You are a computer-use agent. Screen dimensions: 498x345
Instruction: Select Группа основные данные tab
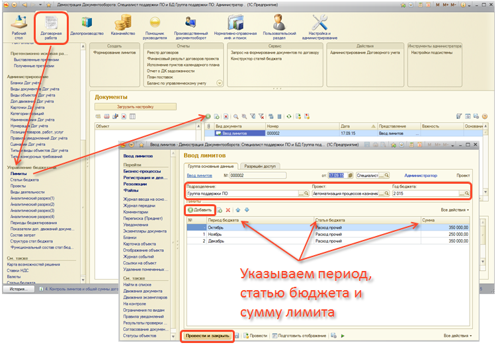(x=209, y=165)
